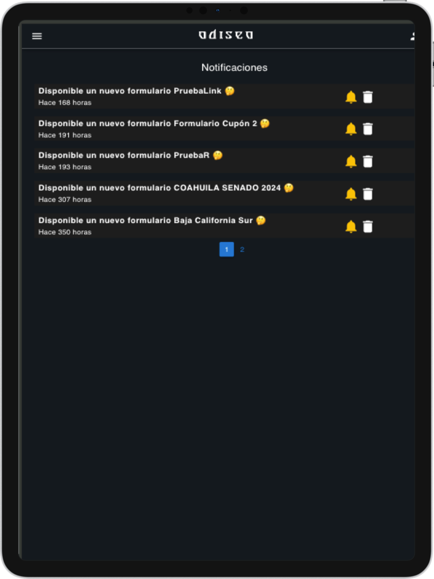Delete the PruebaR notification
434x579 pixels.
pyautogui.click(x=368, y=161)
